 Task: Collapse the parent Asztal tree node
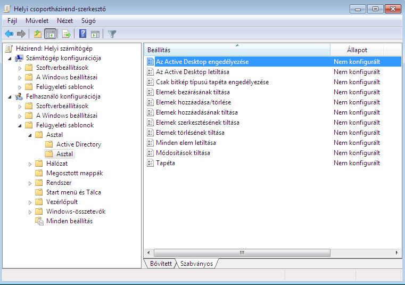30,135
